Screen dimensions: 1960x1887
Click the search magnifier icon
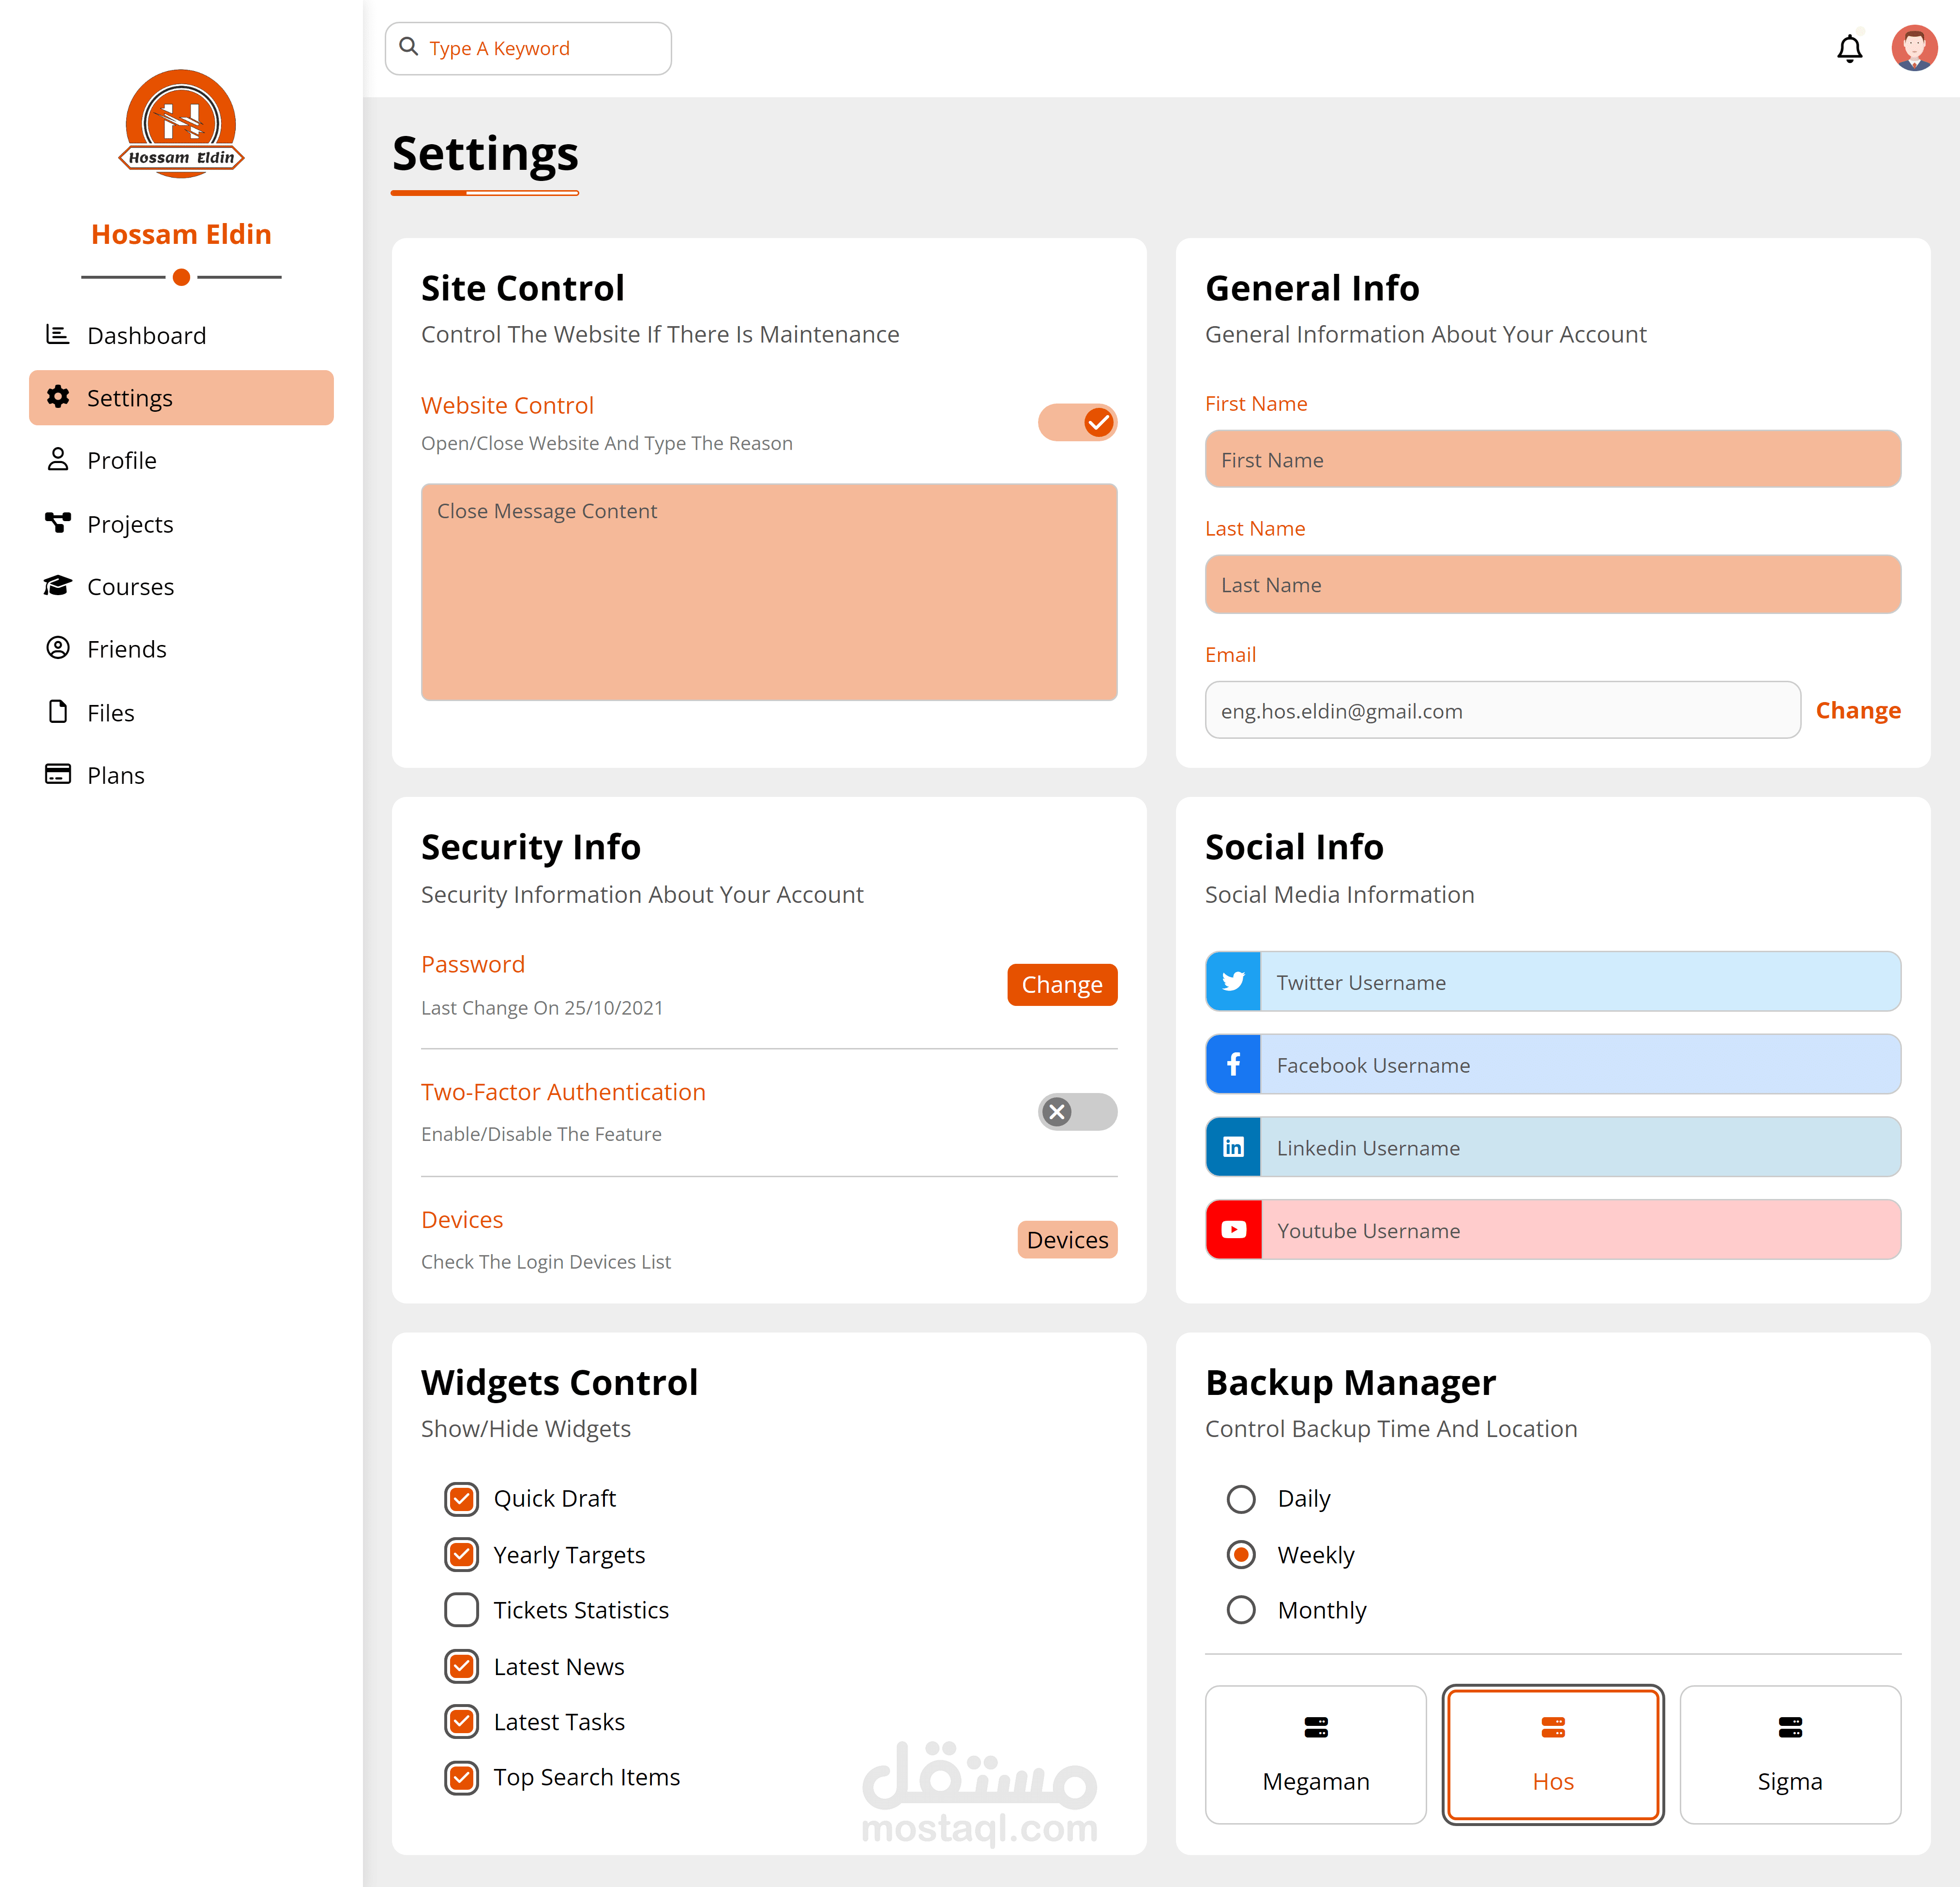[x=408, y=47]
